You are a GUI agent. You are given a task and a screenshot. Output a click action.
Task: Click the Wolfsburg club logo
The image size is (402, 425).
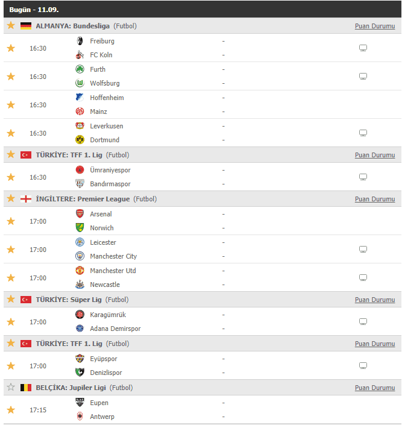[80, 83]
